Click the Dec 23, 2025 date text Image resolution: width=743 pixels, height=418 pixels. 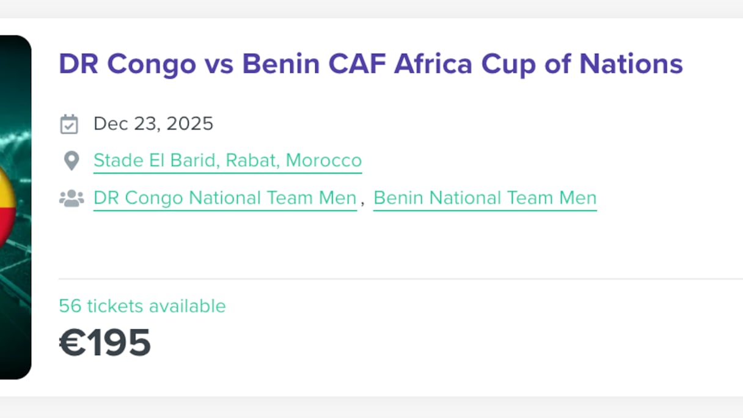tap(153, 124)
